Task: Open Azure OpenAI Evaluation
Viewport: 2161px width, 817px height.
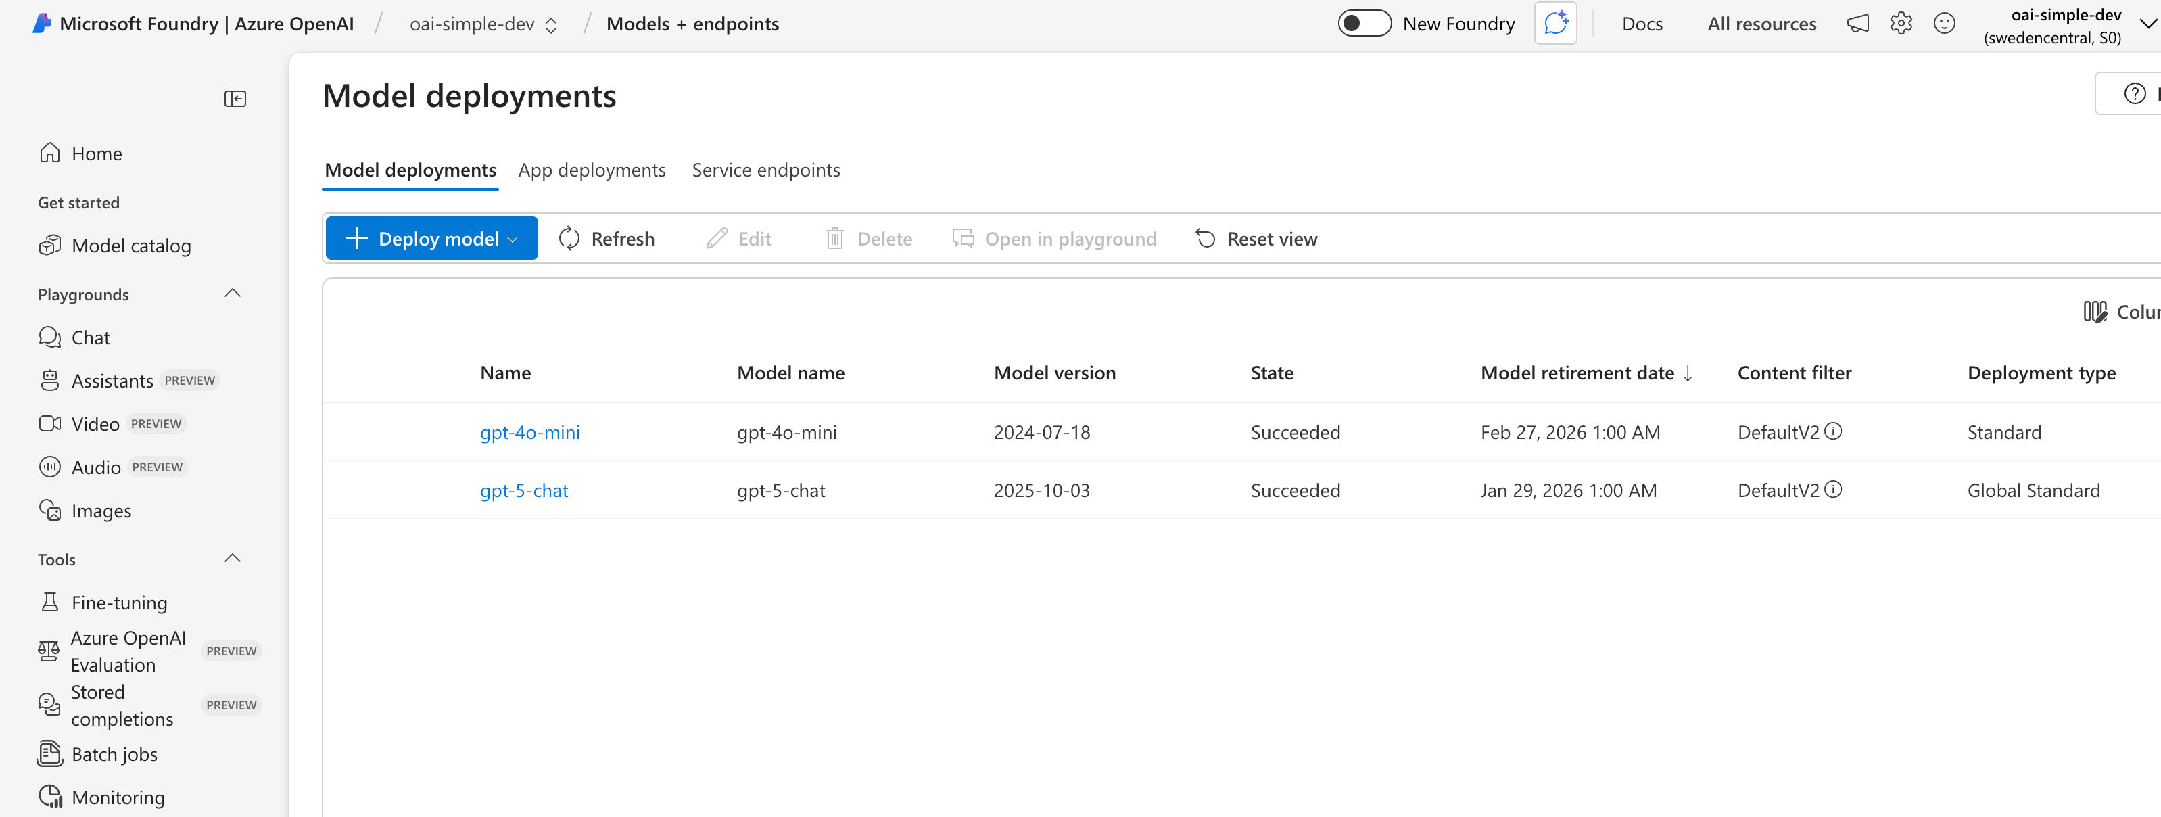Action: [149, 651]
